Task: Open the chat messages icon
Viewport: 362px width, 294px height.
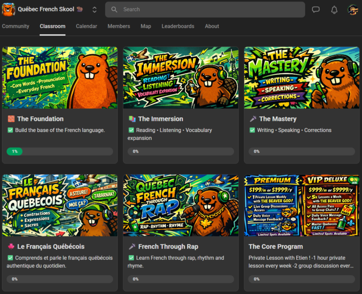Action: click(316, 10)
